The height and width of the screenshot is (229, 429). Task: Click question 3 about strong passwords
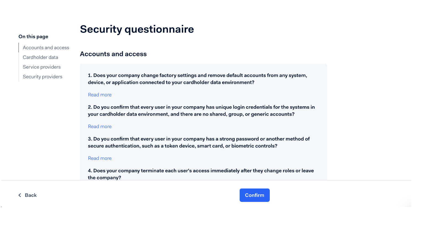(x=199, y=142)
